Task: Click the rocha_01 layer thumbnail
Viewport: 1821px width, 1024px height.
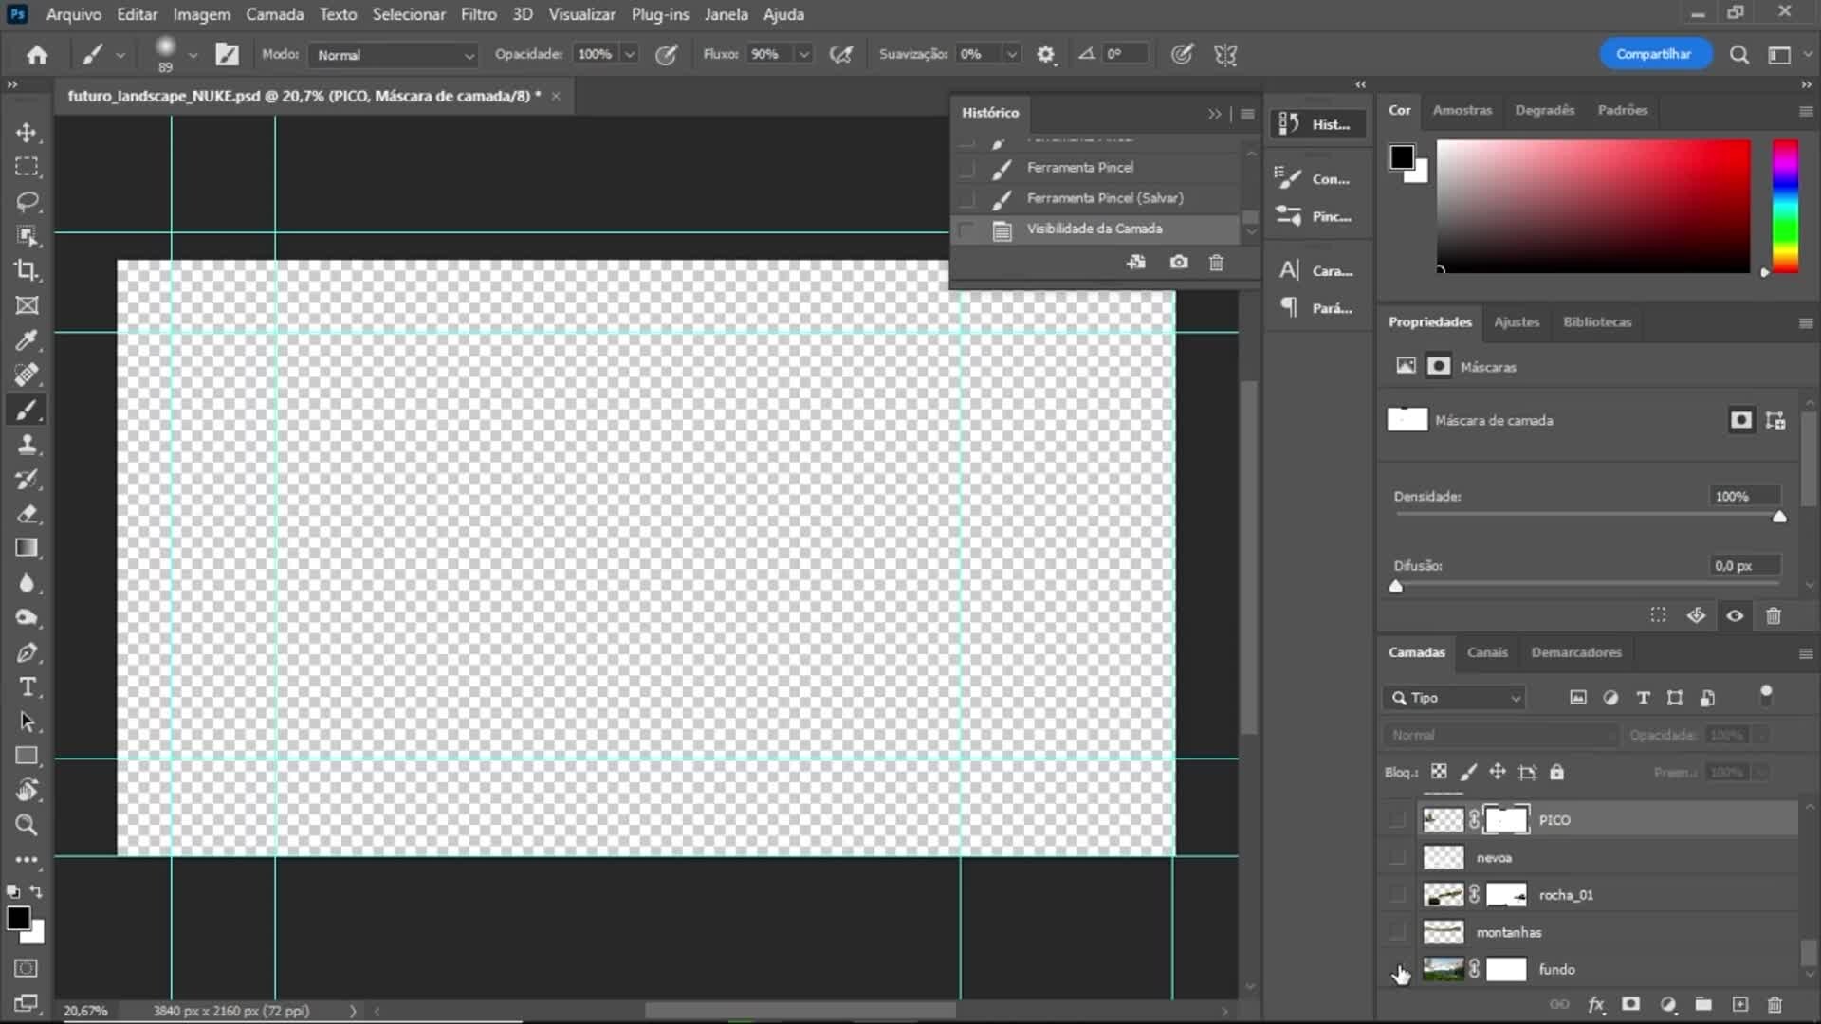Action: (x=1442, y=894)
